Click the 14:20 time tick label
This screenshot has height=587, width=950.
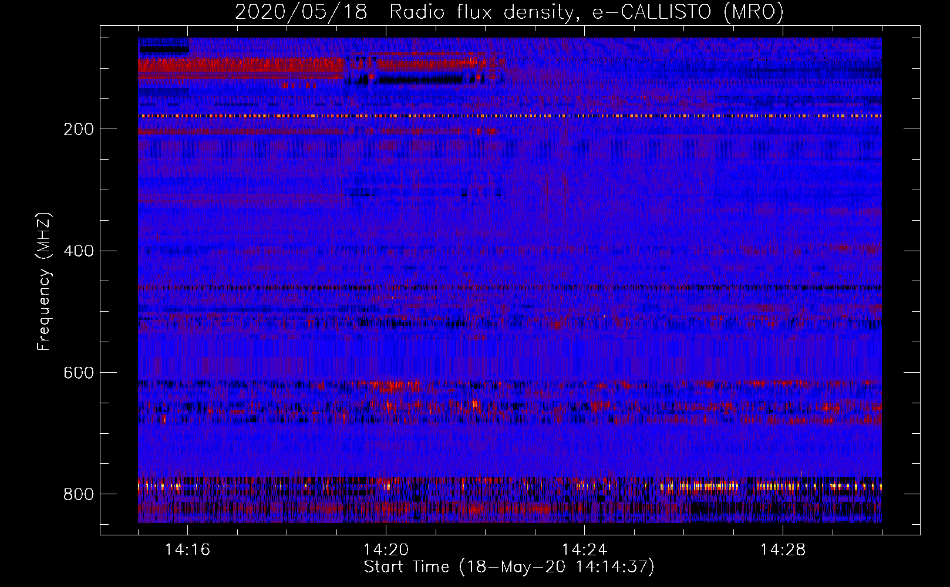(x=386, y=550)
